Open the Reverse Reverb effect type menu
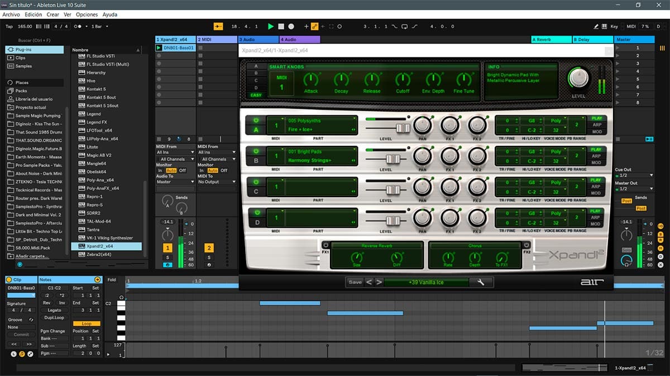Screen dimensions: 670x376 (x=376, y=245)
